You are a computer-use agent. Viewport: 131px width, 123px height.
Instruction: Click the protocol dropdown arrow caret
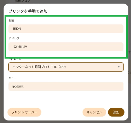click(x=119, y=67)
